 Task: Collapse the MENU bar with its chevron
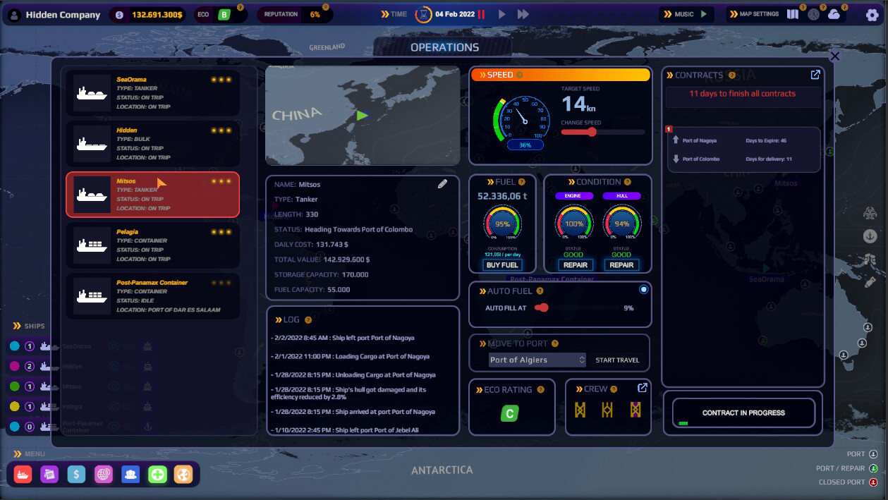[x=18, y=453]
